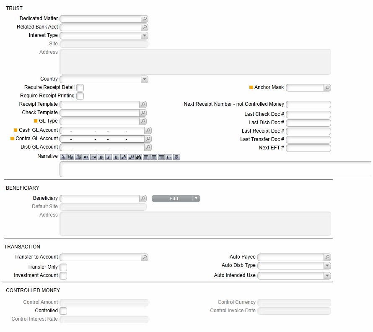The width and height of the screenshot is (373, 332).
Task: Redo the Narrative edit
Action: click(93, 157)
